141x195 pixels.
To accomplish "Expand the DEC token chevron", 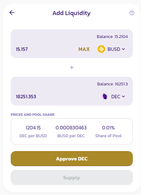I will 123,96.
